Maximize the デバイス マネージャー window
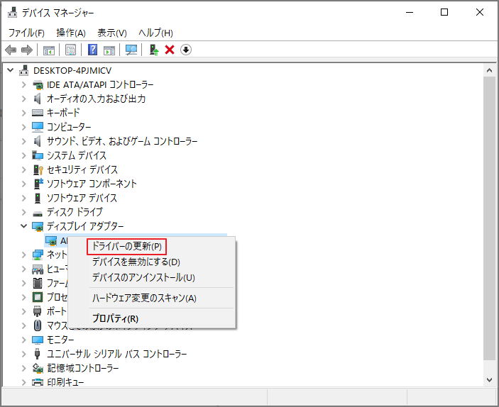The width and height of the screenshot is (499, 407). (x=444, y=12)
